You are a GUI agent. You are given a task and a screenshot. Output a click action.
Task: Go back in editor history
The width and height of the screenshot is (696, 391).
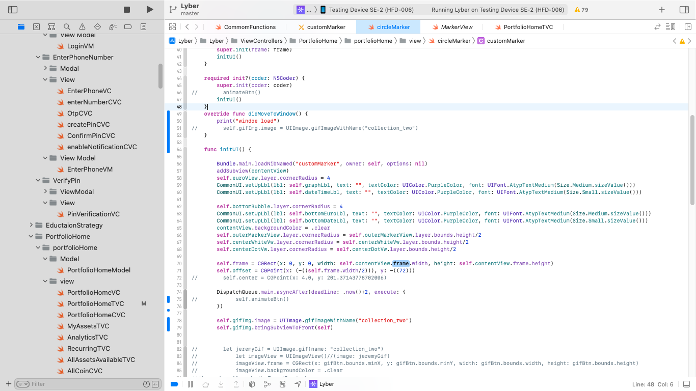click(x=187, y=27)
